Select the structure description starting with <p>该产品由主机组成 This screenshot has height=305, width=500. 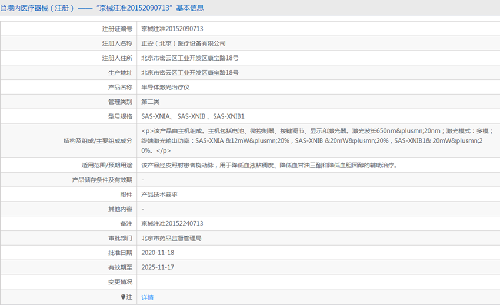pyautogui.click(x=318, y=140)
